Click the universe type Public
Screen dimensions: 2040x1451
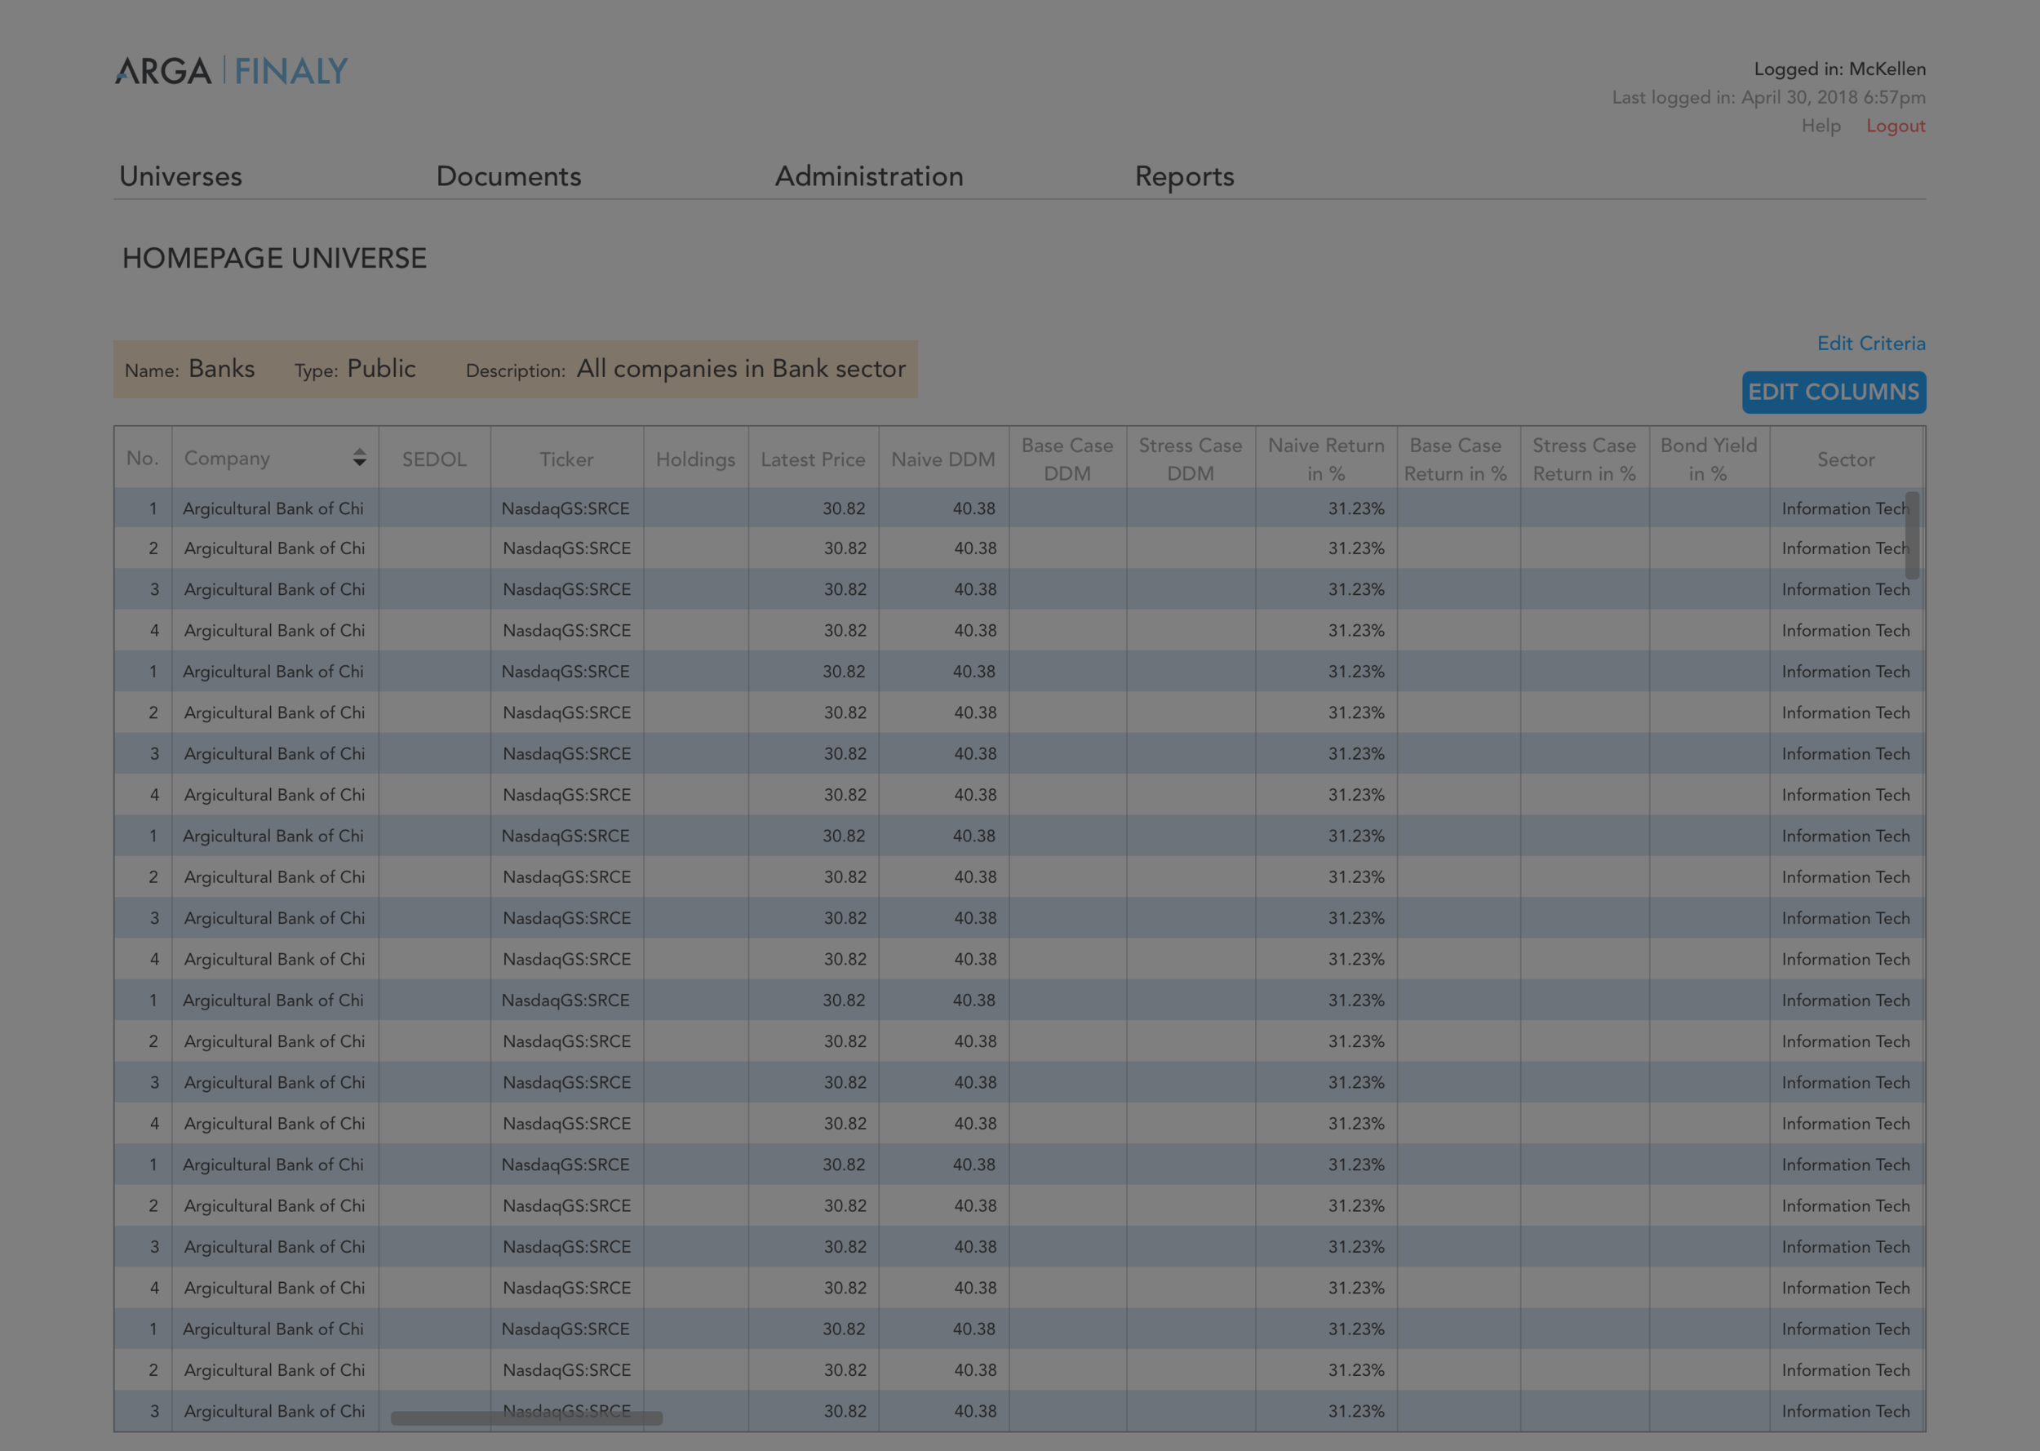(x=381, y=368)
